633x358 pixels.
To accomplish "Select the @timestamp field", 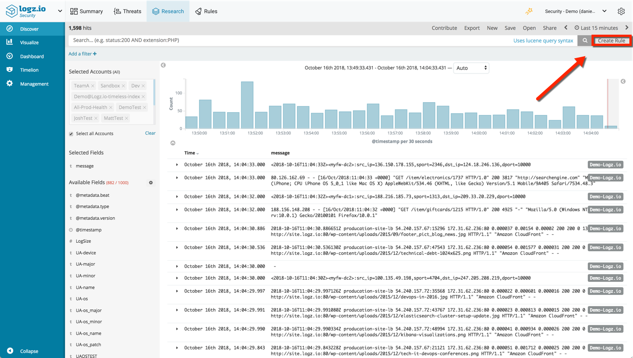I will (x=88, y=230).
